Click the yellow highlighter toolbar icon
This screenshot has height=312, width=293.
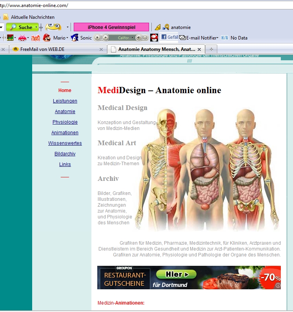click(x=158, y=27)
